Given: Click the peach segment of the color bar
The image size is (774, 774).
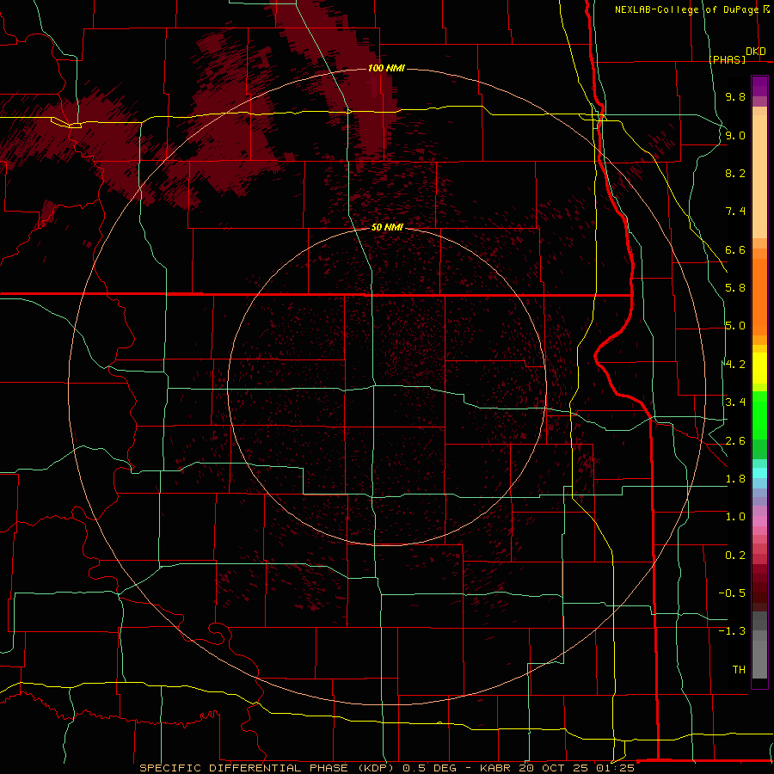Looking at the screenshot, I should [x=759, y=176].
